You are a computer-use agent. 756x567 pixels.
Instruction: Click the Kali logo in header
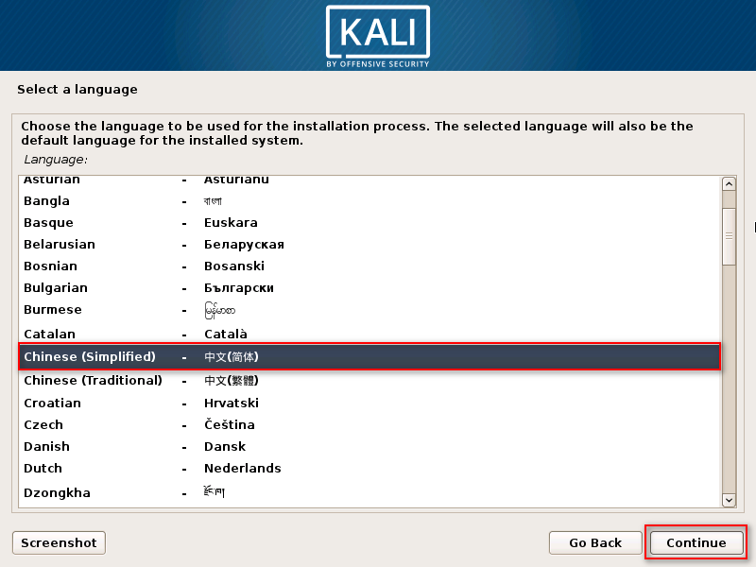tap(377, 36)
